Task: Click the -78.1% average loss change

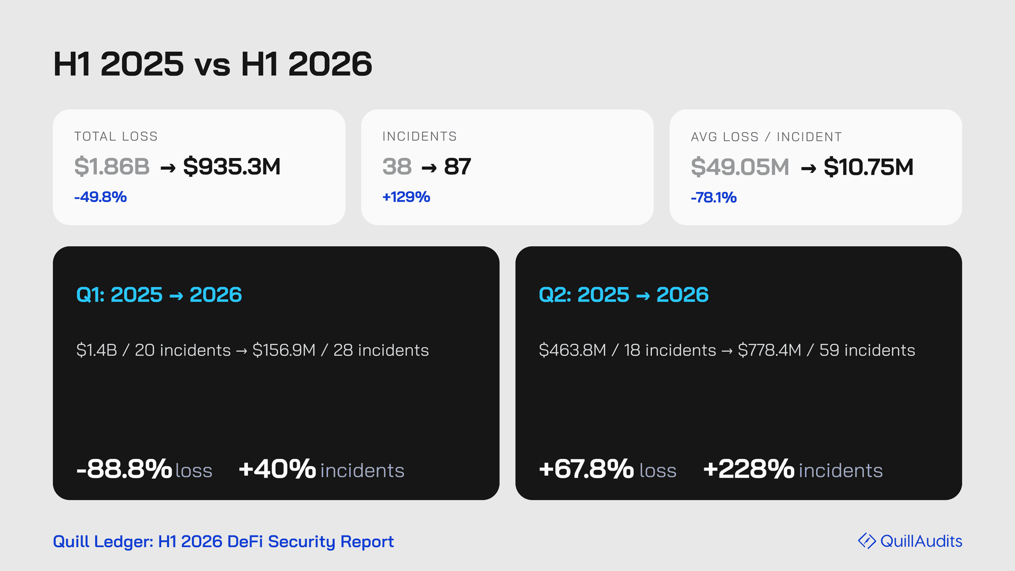Action: pyautogui.click(x=714, y=197)
